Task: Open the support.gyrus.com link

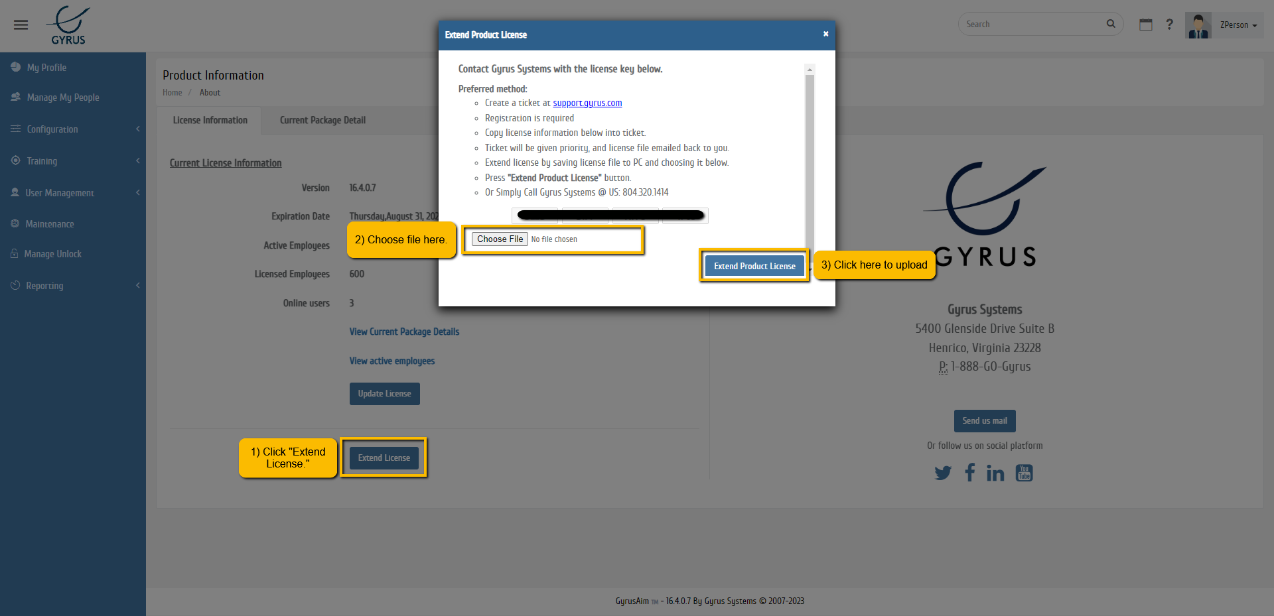Action: point(587,103)
